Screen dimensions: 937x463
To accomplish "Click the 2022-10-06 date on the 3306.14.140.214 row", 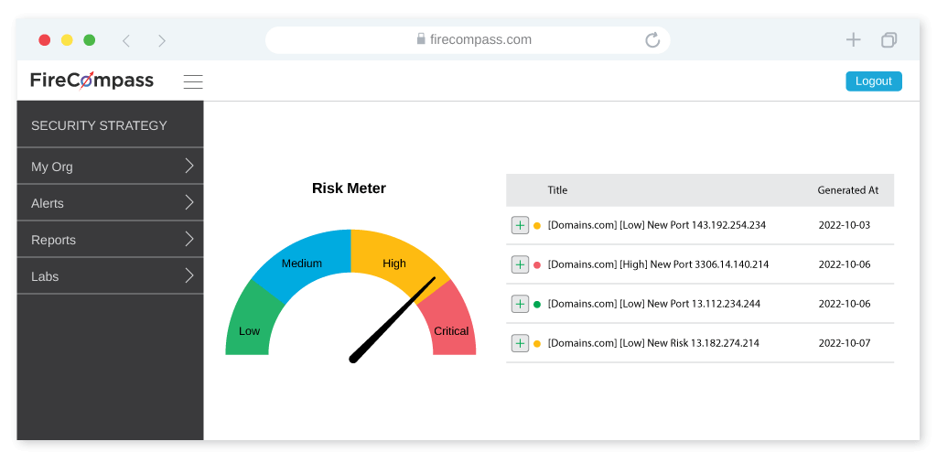I will coord(845,264).
